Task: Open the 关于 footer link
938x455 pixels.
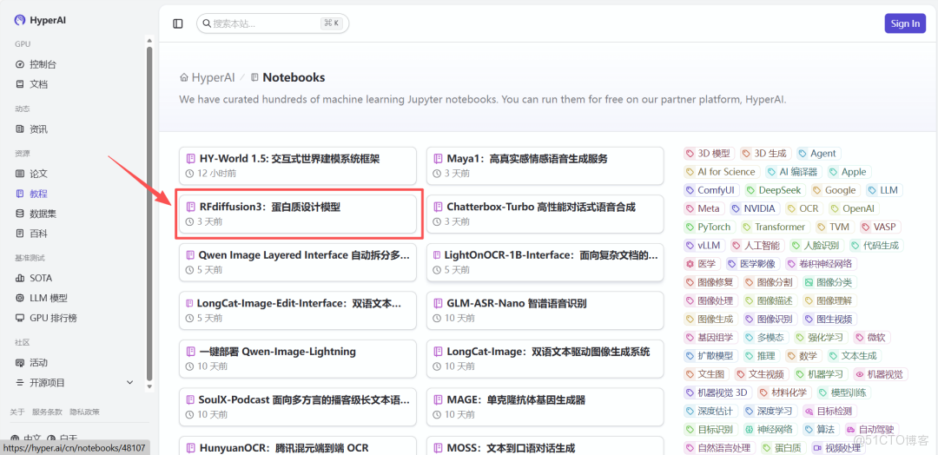Action: point(17,412)
